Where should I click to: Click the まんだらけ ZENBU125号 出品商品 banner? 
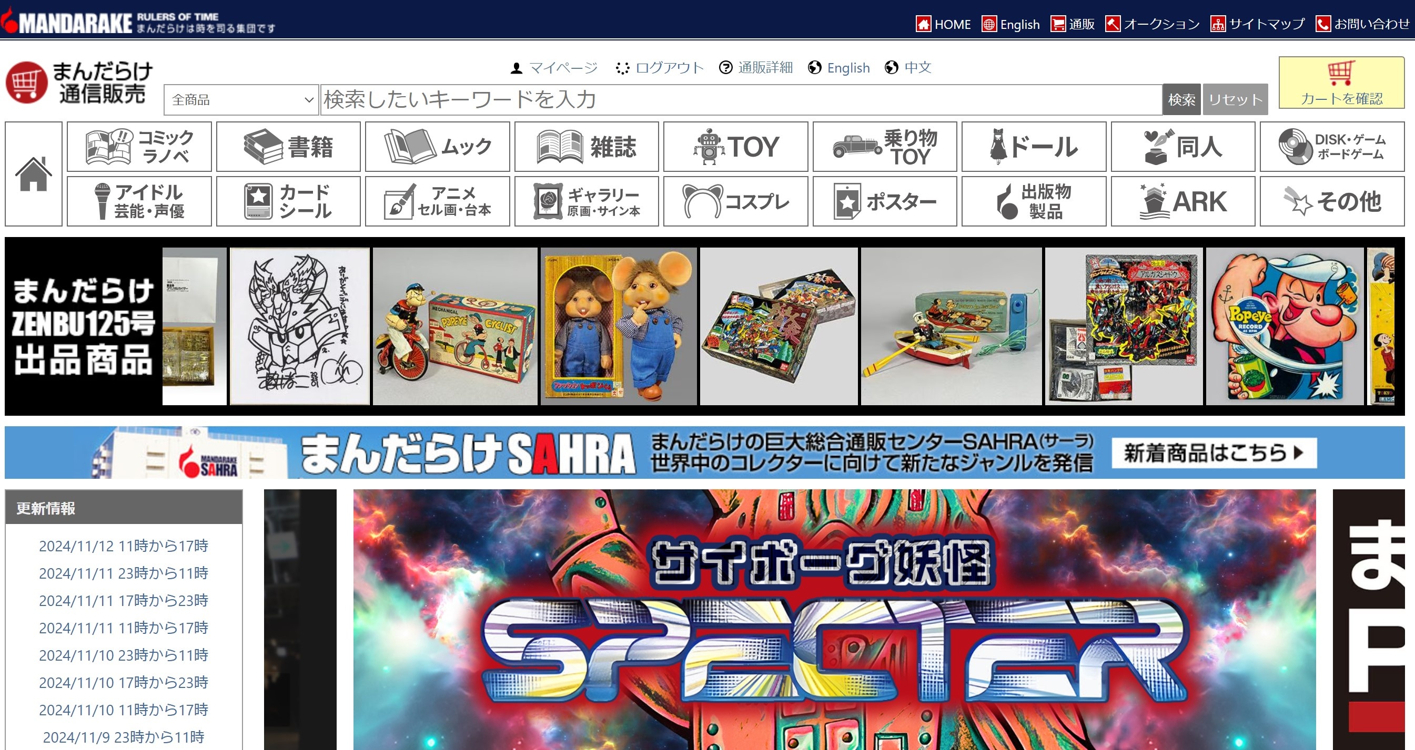click(83, 326)
